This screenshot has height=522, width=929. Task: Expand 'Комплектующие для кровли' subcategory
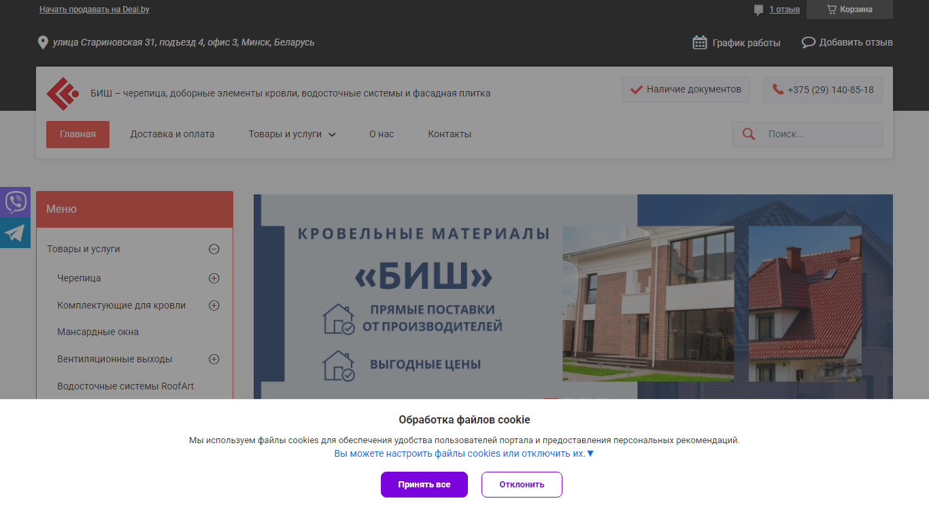(x=214, y=305)
